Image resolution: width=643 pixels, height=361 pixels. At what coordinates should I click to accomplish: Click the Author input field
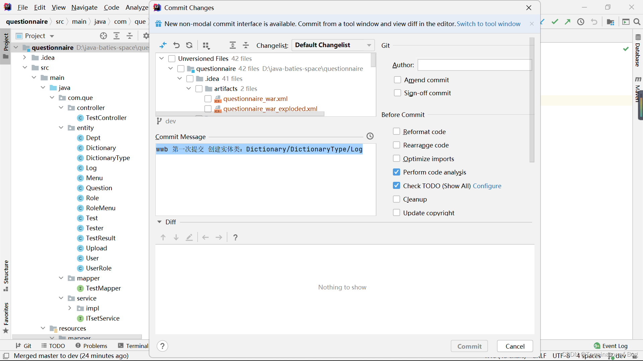coord(474,65)
